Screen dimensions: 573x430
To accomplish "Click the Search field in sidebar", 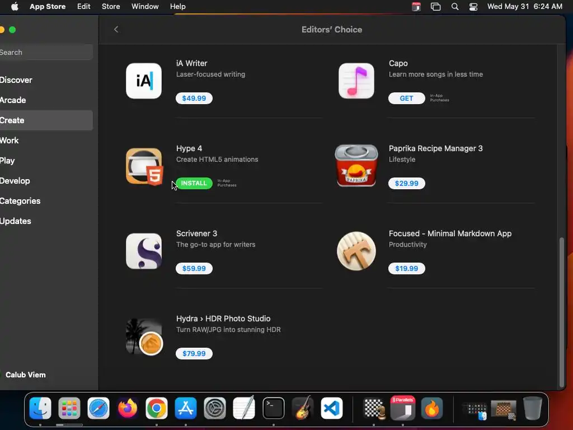I will pos(46,52).
